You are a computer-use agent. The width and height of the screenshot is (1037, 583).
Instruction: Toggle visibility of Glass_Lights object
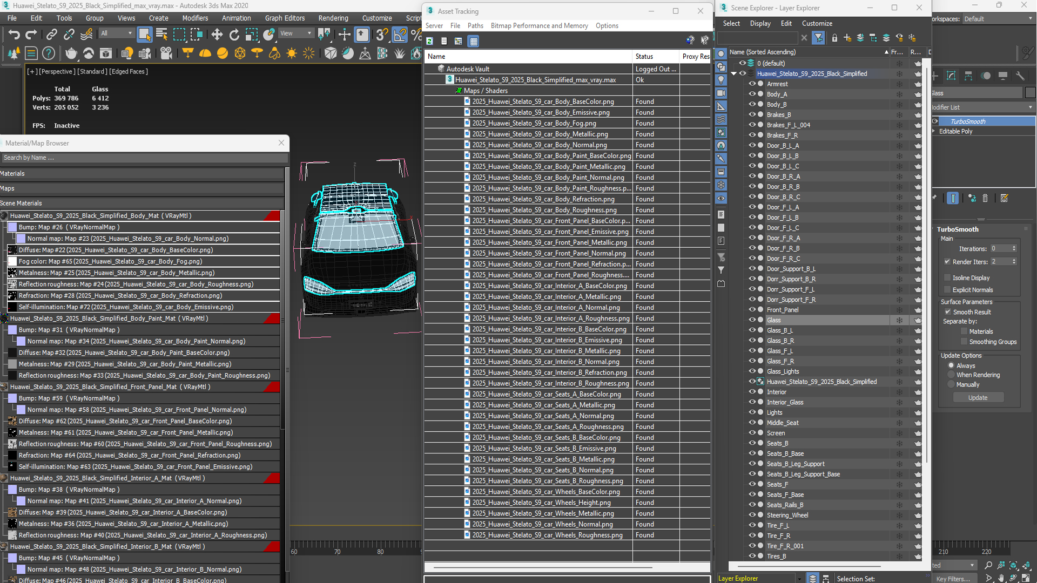[752, 371]
